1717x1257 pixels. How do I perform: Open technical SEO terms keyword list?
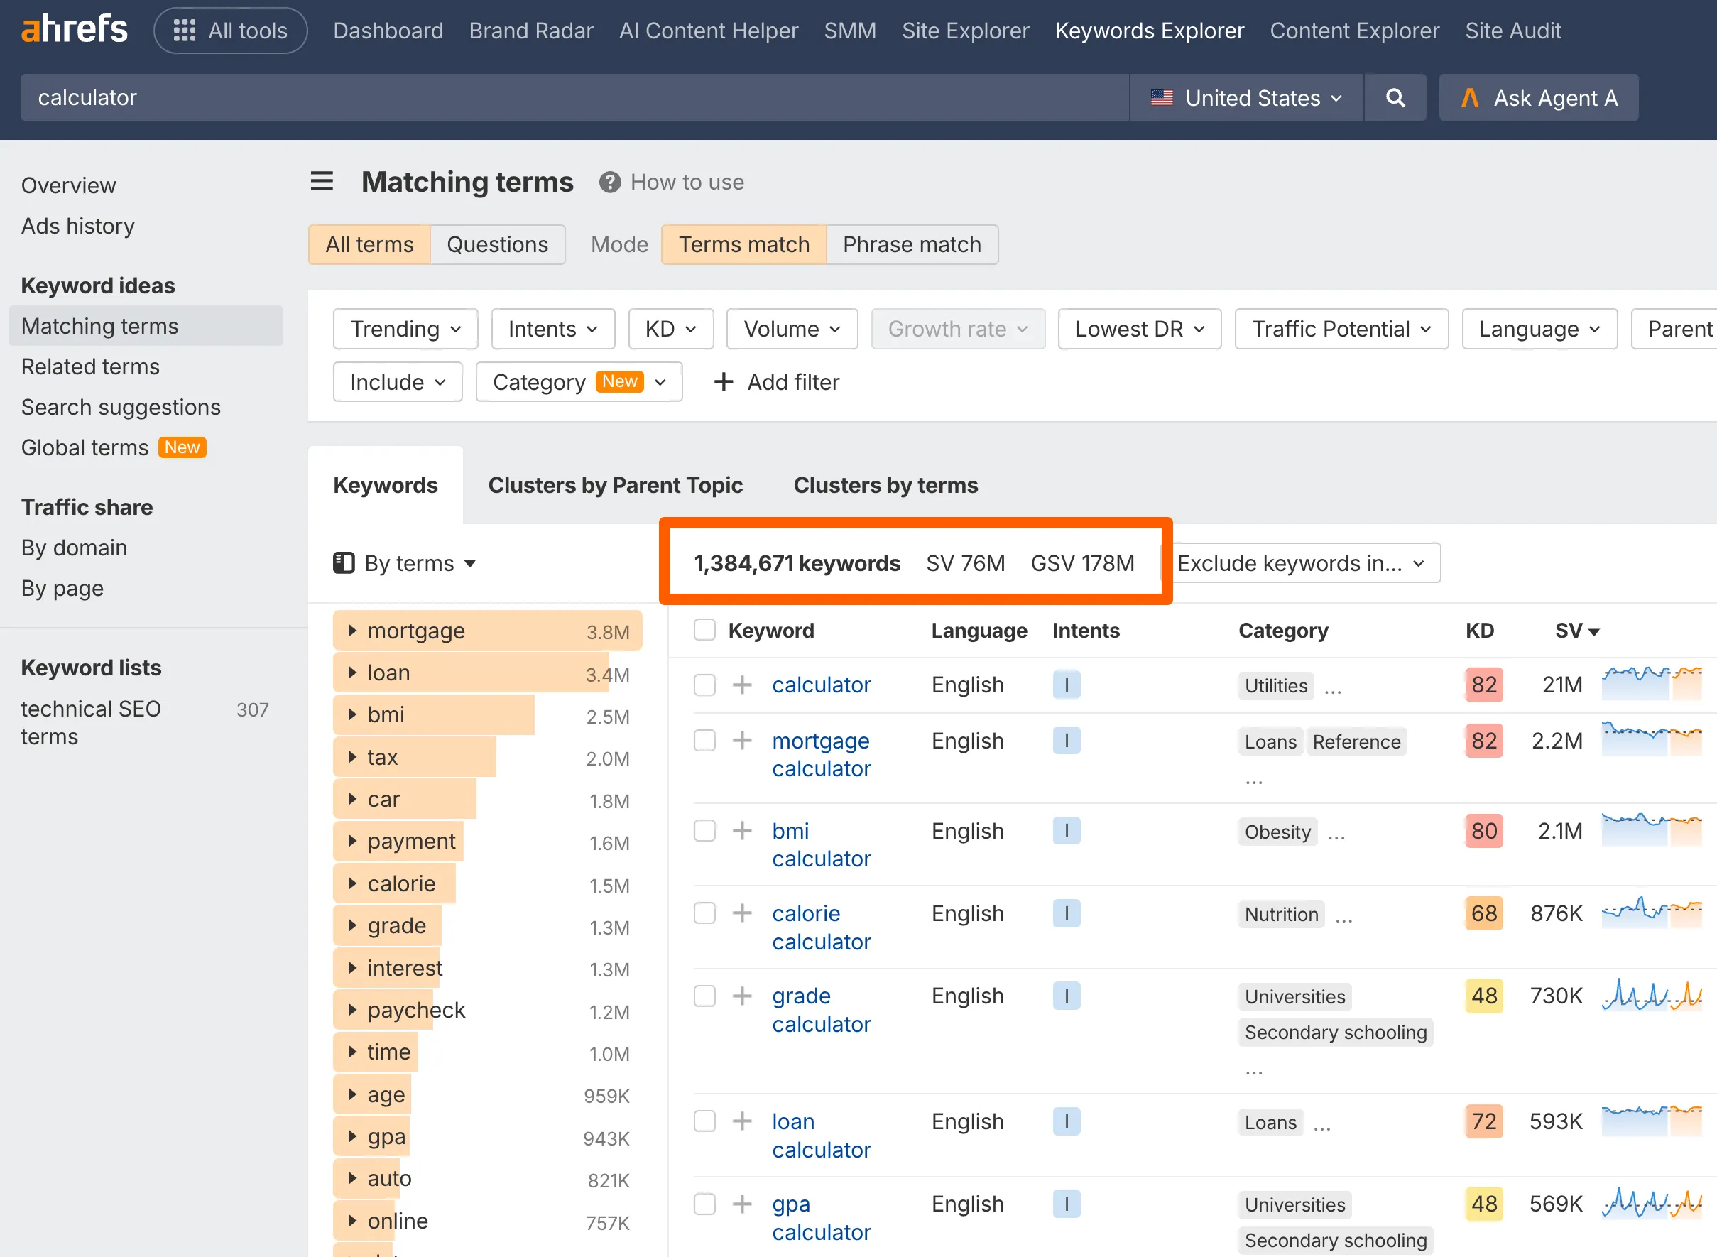pyautogui.click(x=90, y=722)
